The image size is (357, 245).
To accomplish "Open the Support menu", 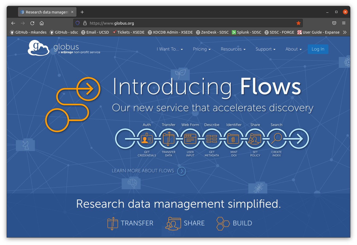I will tap(265, 49).
